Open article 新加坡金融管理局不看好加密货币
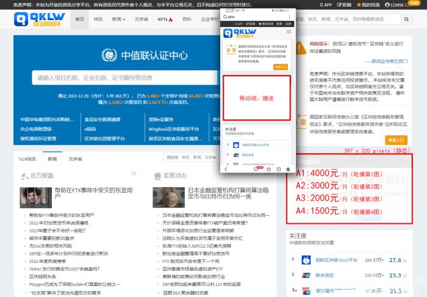The height and width of the screenshot is (297, 427). (x=196, y=254)
